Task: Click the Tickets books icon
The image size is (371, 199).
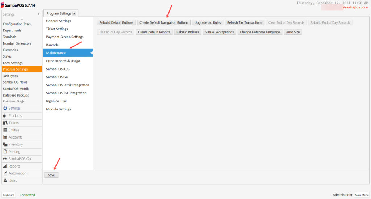Action: coord(5,123)
